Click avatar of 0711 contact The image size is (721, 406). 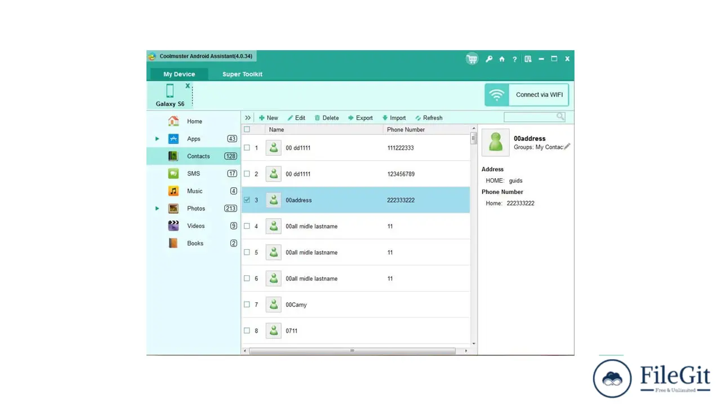274,330
